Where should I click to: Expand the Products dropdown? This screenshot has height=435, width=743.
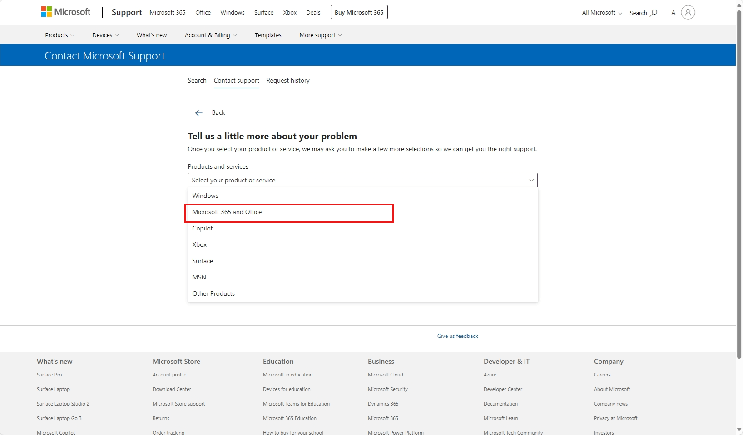tap(59, 35)
